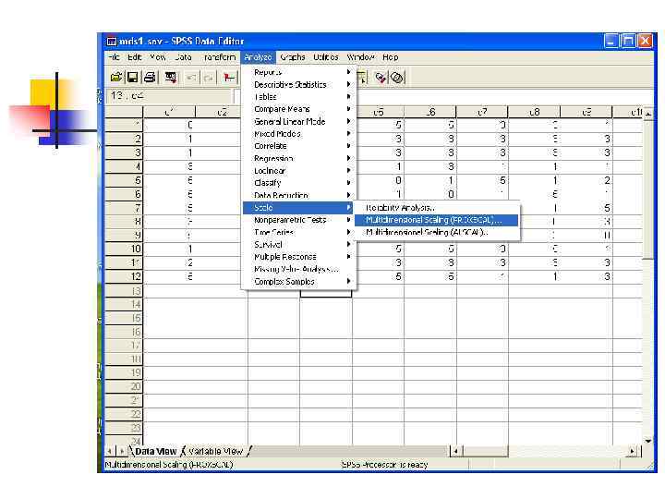Select the c5 column header
665x499 pixels.
pyautogui.click(x=379, y=112)
